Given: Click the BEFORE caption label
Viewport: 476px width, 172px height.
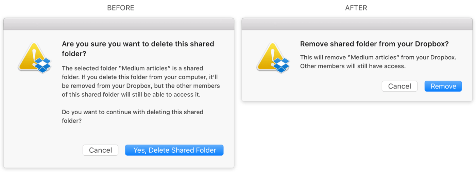Looking at the screenshot, I should 121,8.
